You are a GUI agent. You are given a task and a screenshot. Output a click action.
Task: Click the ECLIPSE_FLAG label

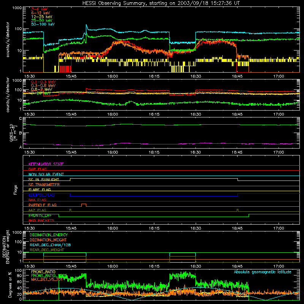pyautogui.click(x=41, y=195)
